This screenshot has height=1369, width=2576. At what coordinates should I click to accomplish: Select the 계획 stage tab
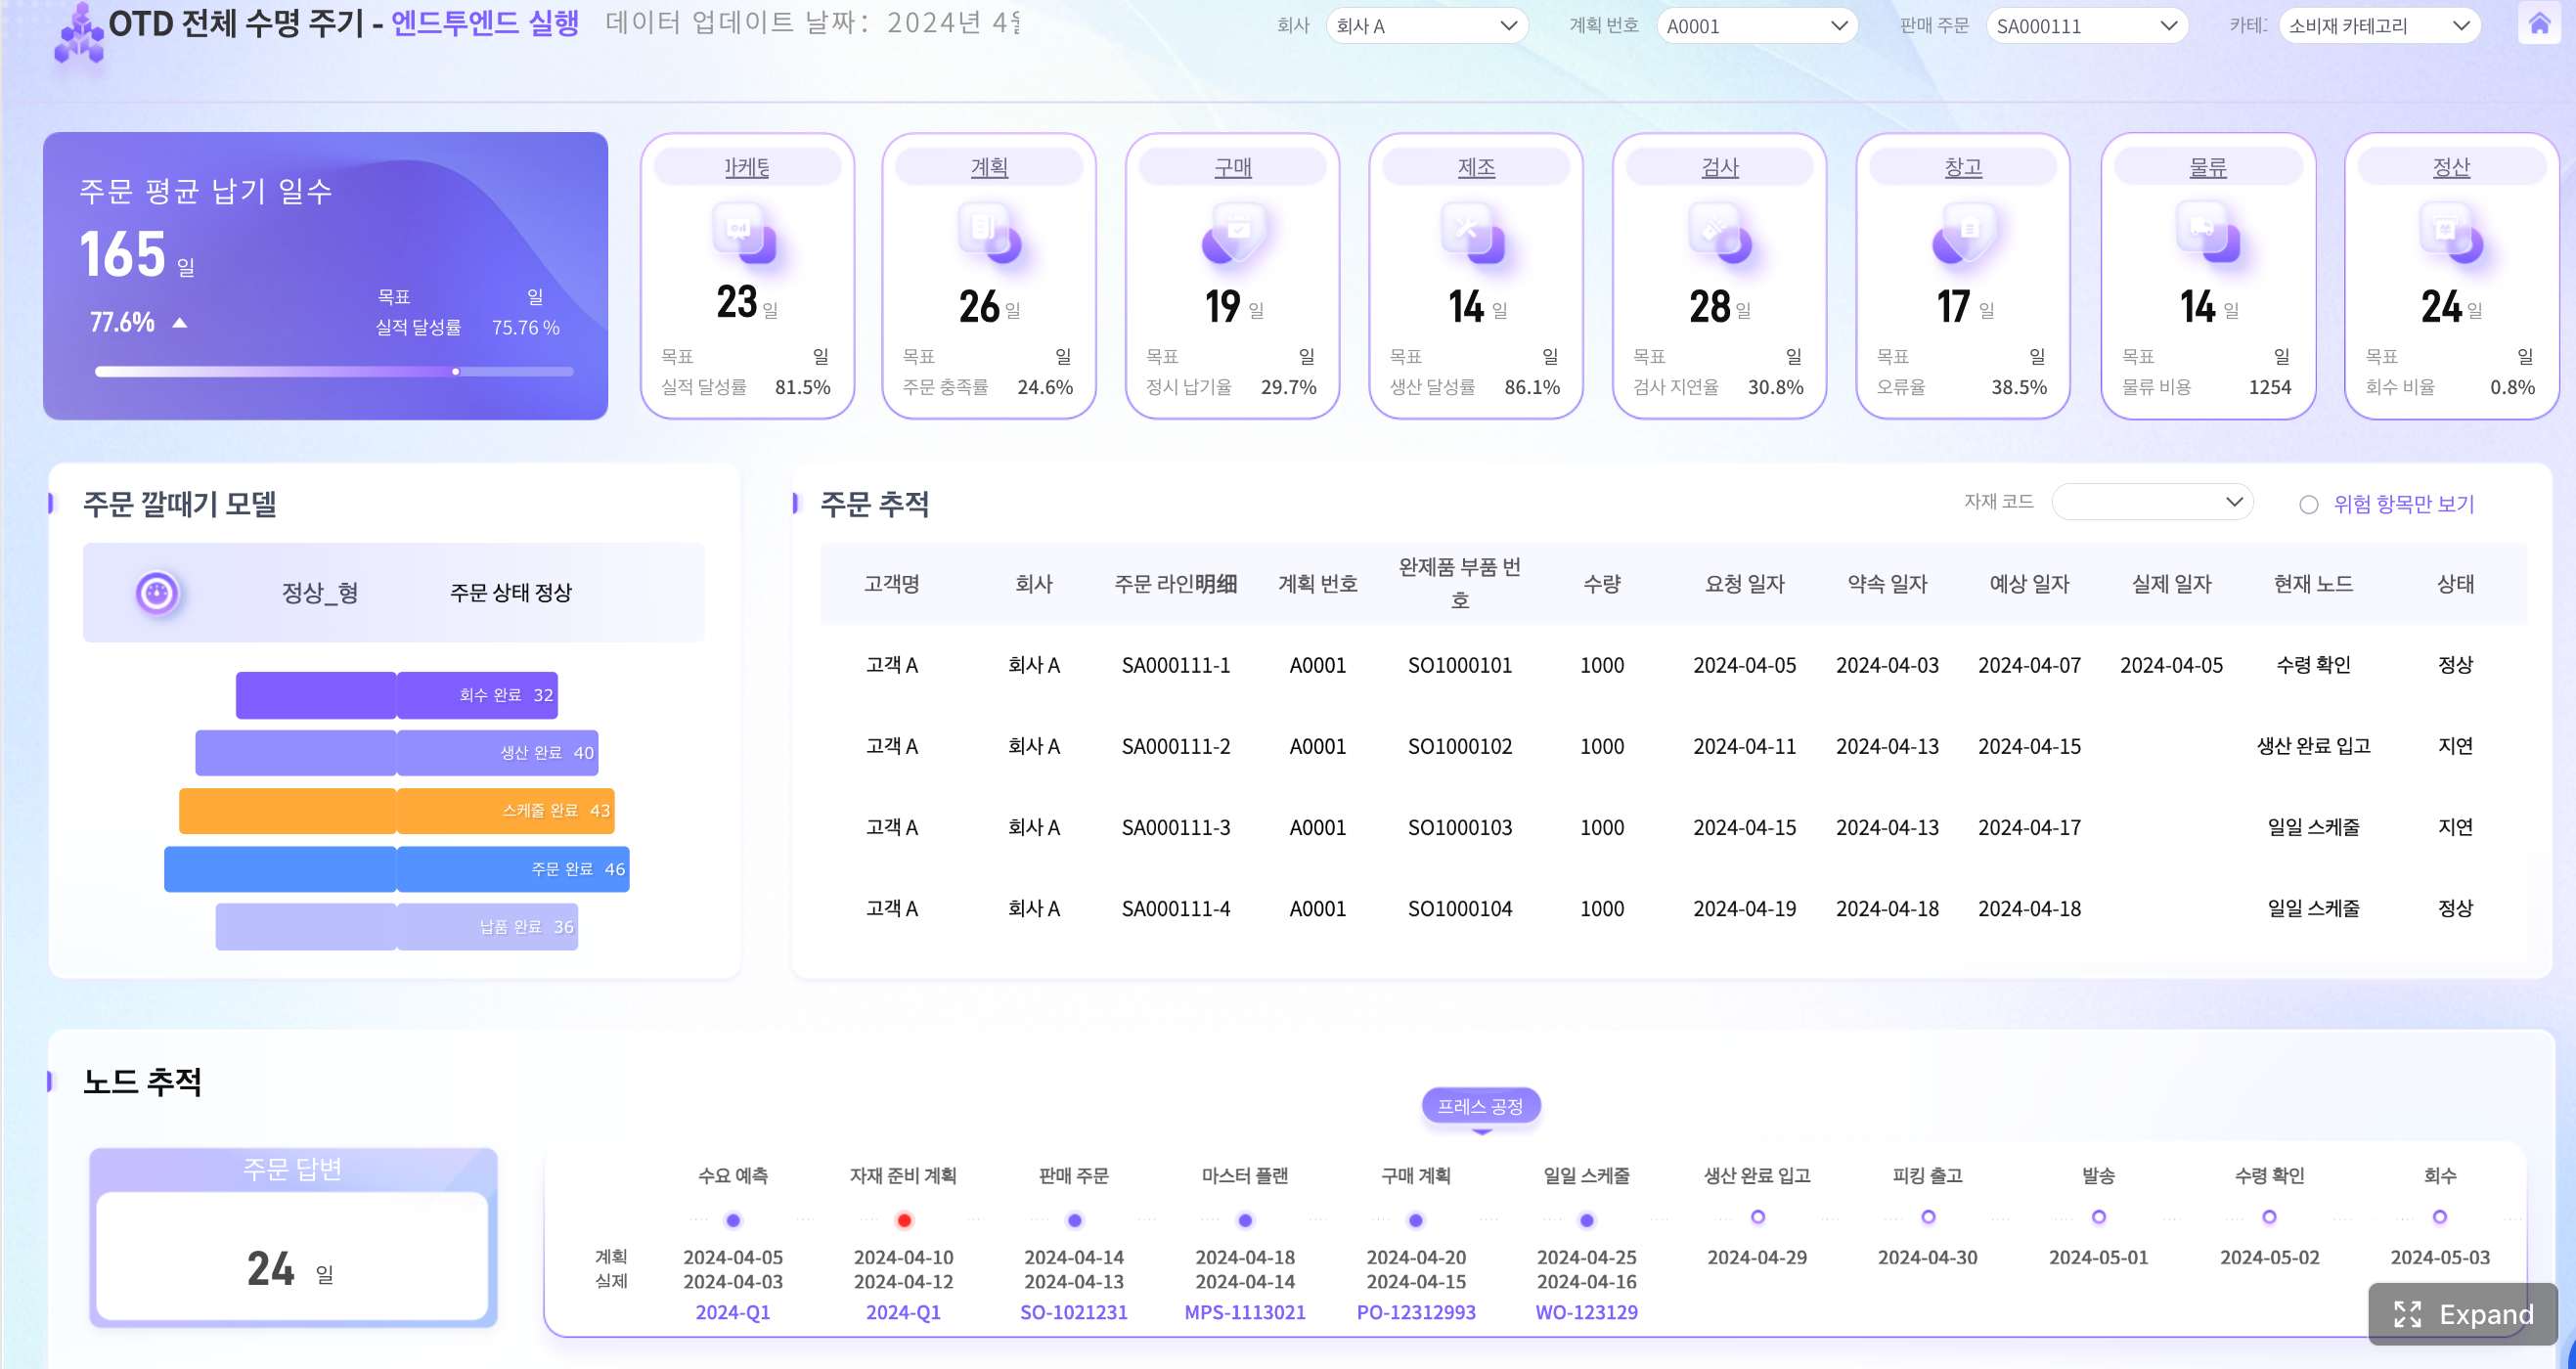pos(989,167)
